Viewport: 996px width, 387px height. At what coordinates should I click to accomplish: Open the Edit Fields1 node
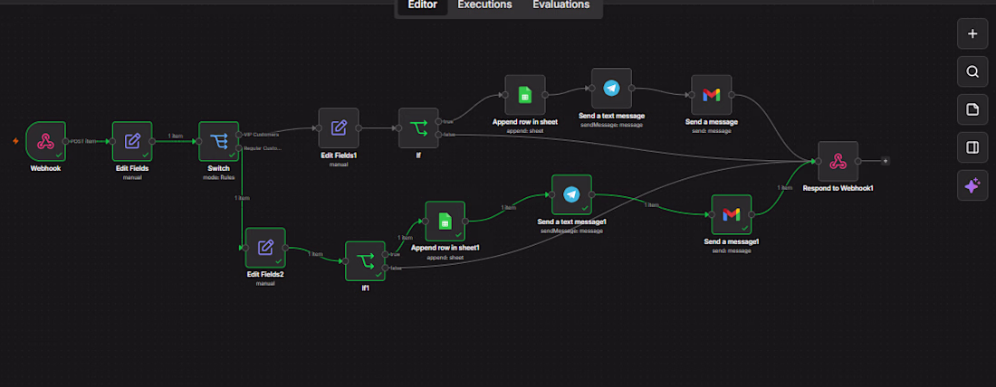(x=339, y=127)
